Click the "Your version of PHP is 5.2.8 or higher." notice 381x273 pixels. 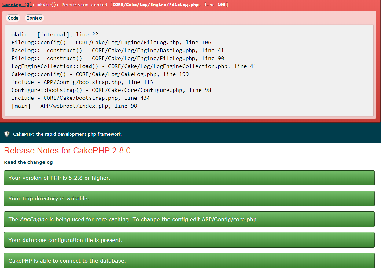coord(189,178)
